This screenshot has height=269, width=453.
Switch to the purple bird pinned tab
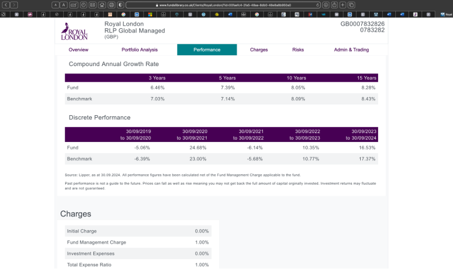pyautogui.click(x=415, y=14)
